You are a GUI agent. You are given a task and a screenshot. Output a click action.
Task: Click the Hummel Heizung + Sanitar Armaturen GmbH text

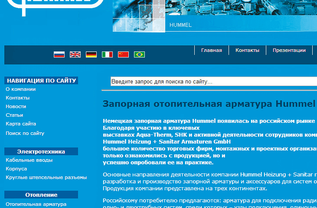[167, 142]
